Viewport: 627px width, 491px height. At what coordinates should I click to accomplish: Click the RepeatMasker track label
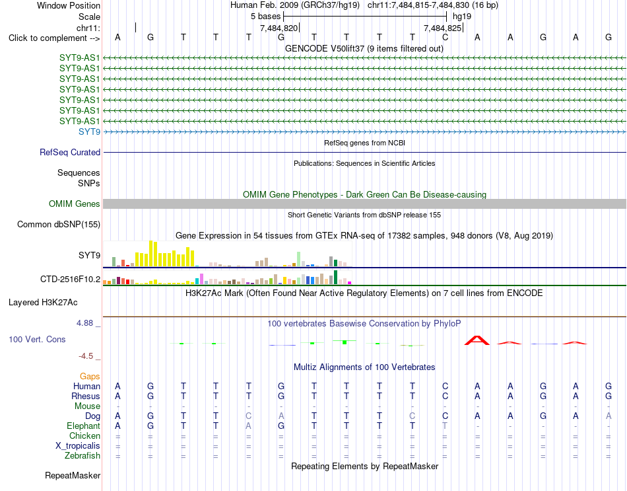pos(73,475)
